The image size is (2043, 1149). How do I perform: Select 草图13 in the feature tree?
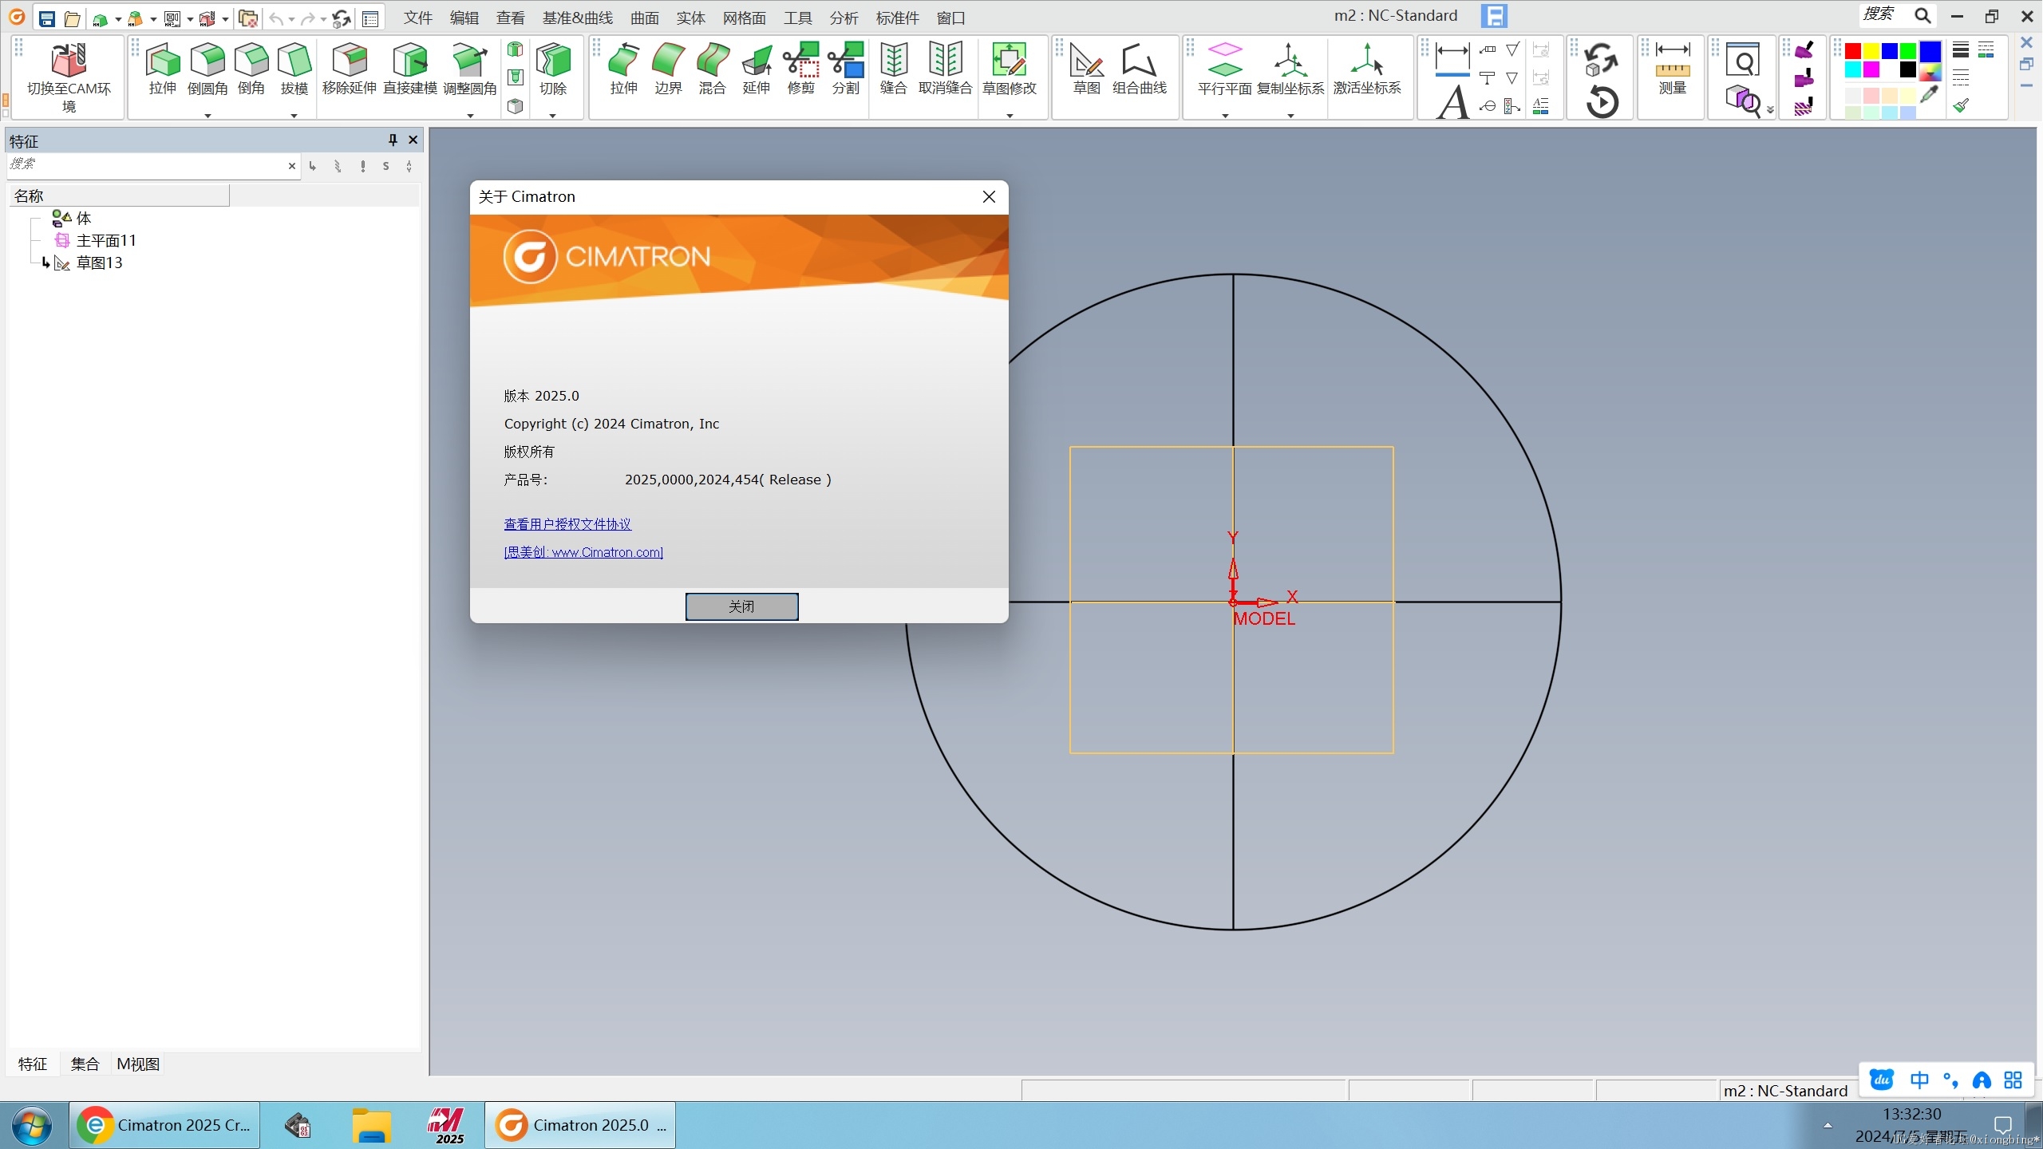pyautogui.click(x=99, y=263)
